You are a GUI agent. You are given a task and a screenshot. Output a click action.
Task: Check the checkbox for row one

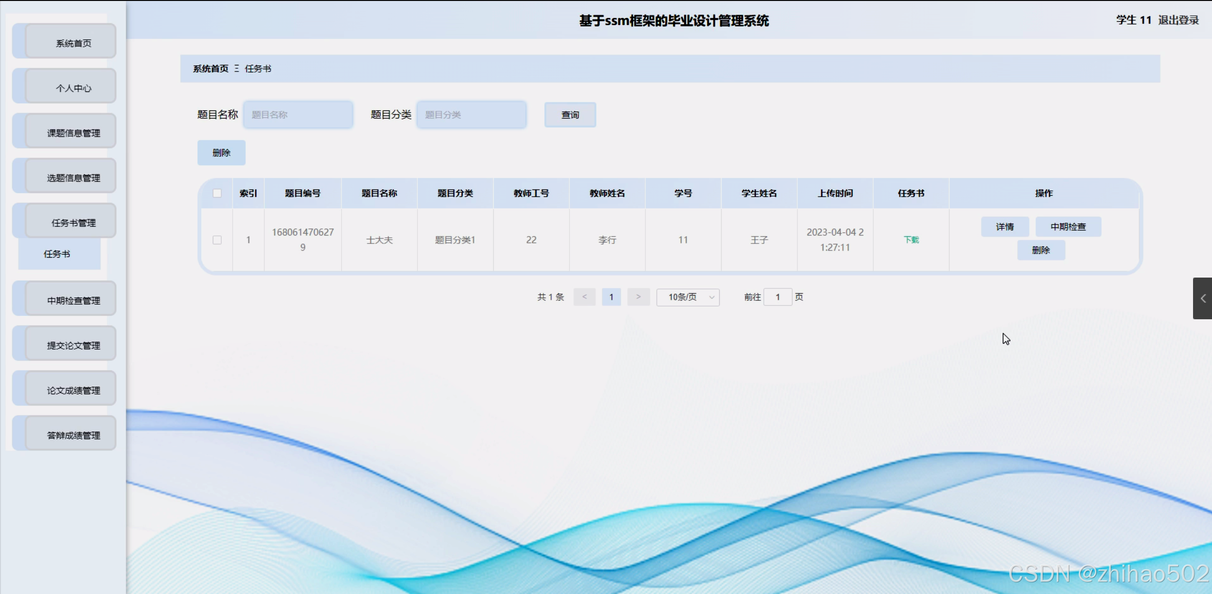[217, 240]
